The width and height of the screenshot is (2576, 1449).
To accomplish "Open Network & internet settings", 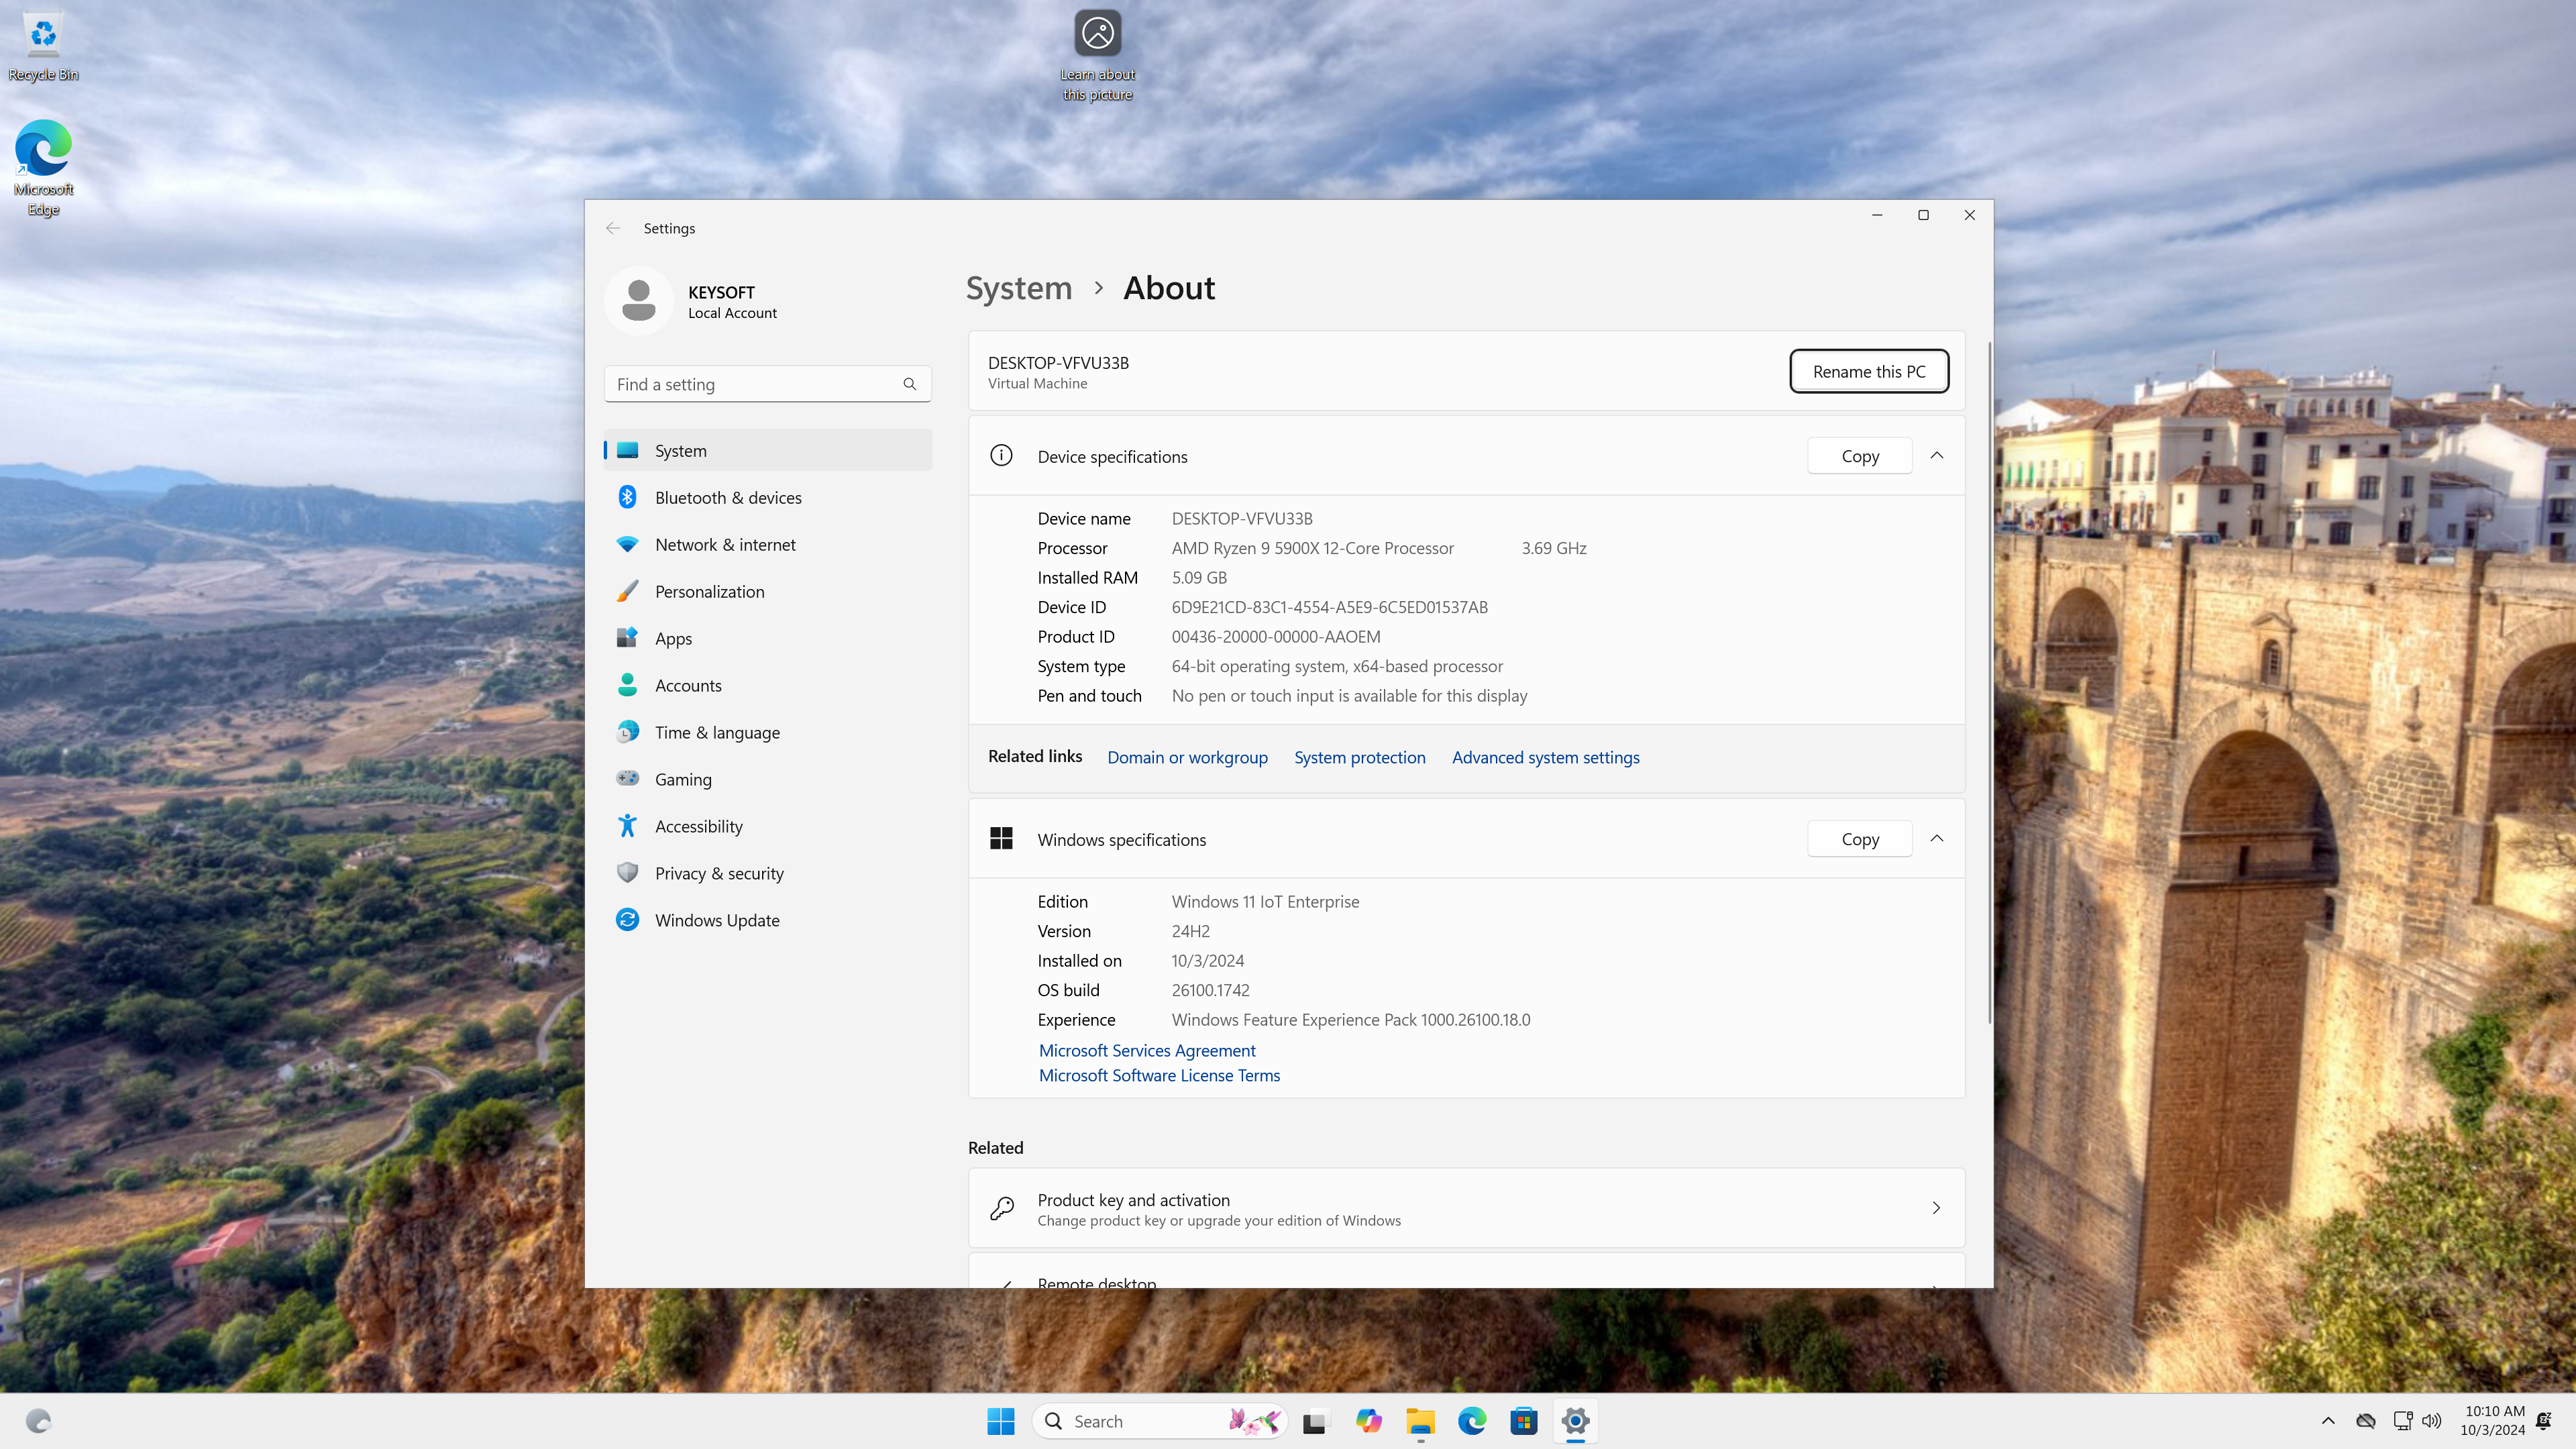I will [x=767, y=544].
